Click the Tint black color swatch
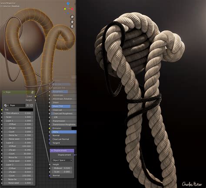 click(26, 110)
